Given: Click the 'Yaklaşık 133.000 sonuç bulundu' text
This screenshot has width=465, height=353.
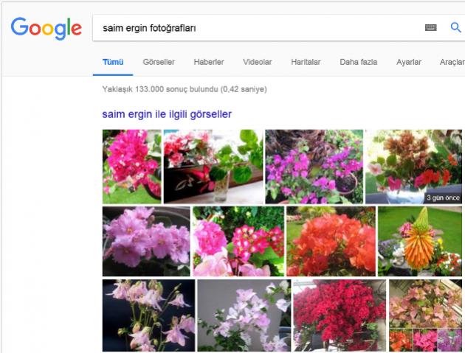Looking at the screenshot, I should tap(160, 89).
